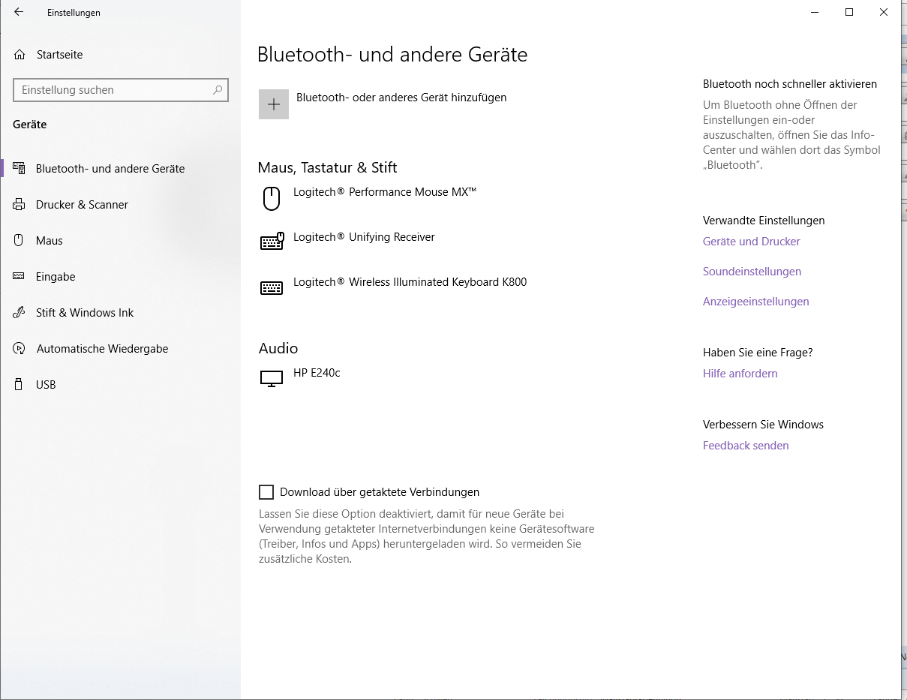This screenshot has width=907, height=700.
Task: Click the Drucker & Scanner printer icon
Action: [20, 205]
